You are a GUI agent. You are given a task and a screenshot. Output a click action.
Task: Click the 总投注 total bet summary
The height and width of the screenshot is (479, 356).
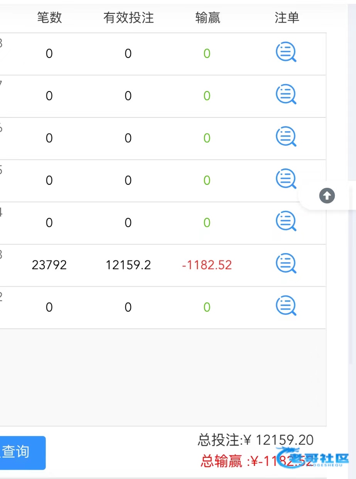click(x=256, y=440)
